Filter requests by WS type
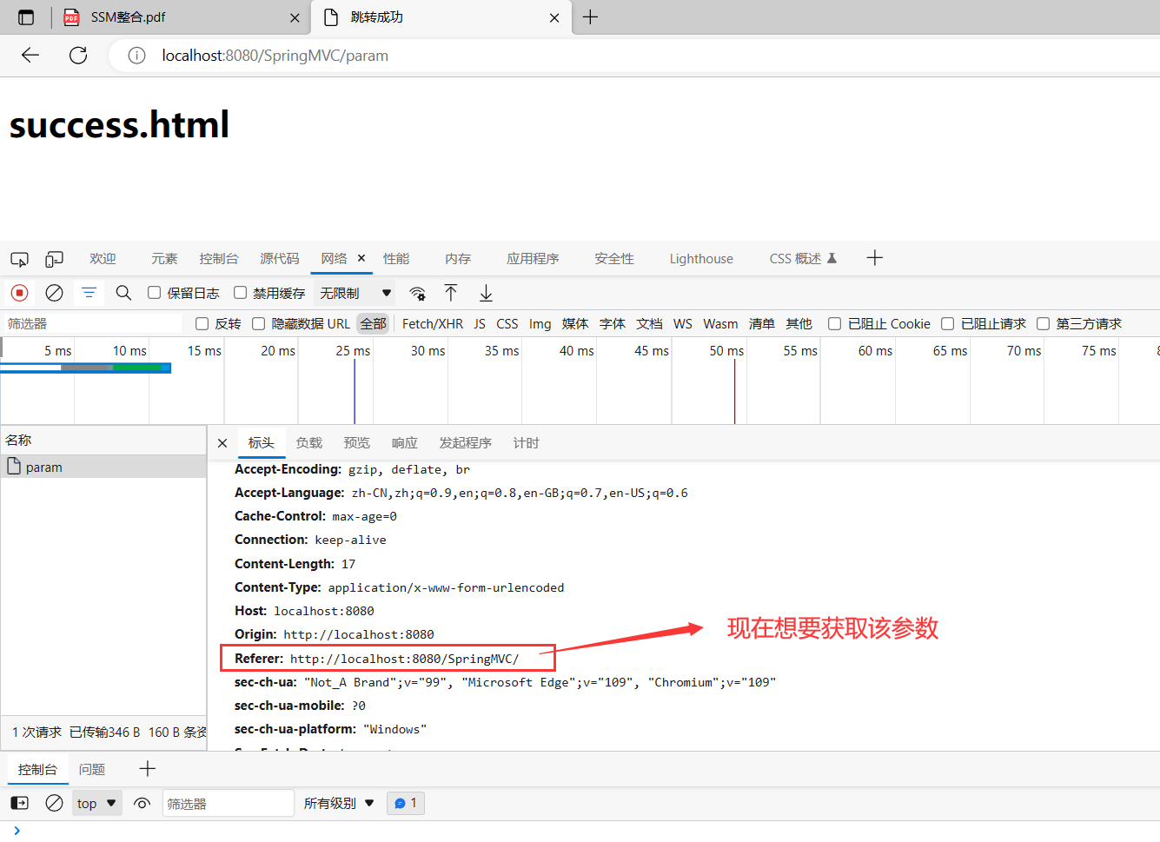The width and height of the screenshot is (1160, 842). pyautogui.click(x=683, y=323)
